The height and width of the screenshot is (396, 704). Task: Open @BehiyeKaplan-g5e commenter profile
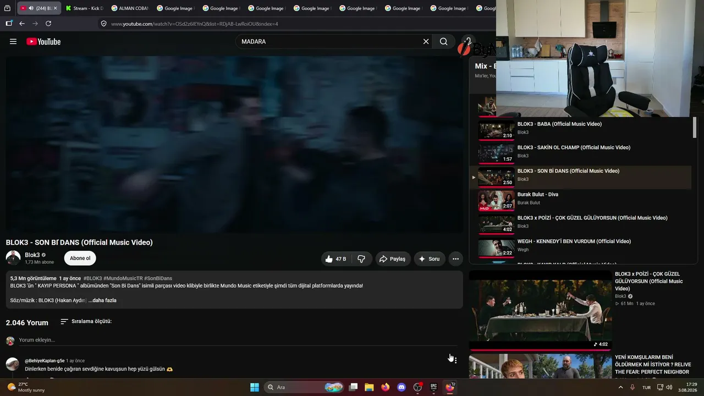(x=45, y=361)
